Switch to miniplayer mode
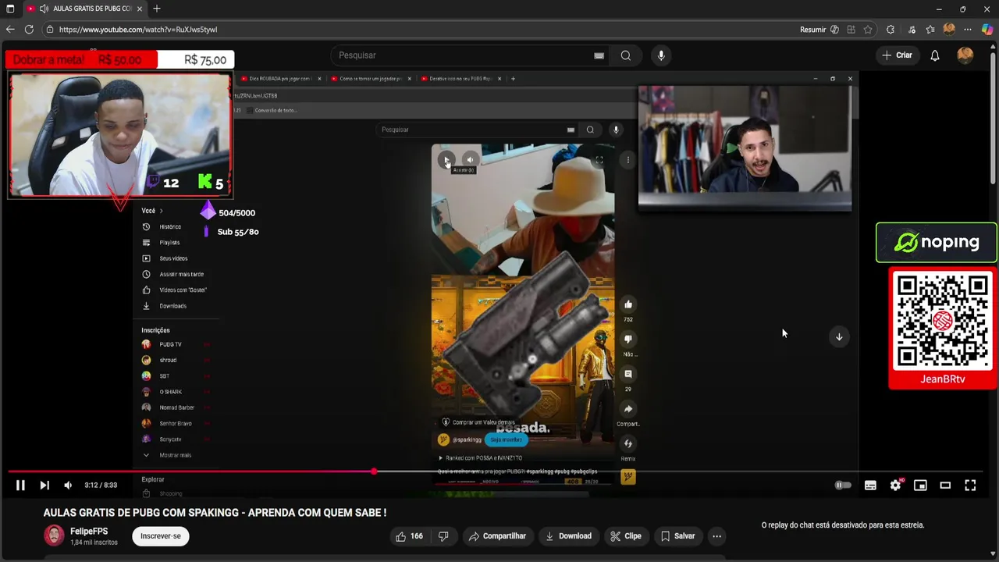The height and width of the screenshot is (562, 999). coord(920,485)
